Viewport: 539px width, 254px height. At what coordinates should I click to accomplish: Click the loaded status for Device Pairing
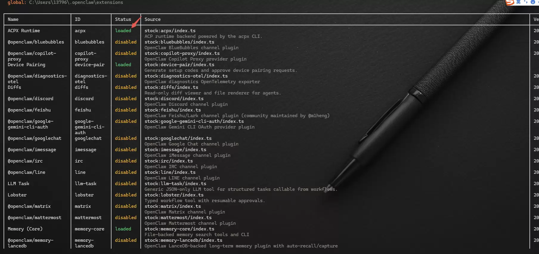[123, 65]
